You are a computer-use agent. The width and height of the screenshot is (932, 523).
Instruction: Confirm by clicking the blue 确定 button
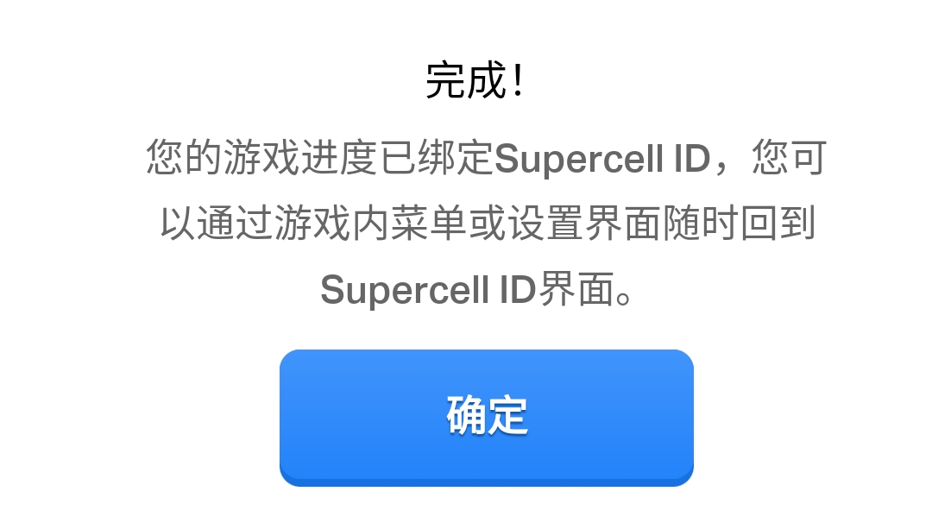pos(486,418)
